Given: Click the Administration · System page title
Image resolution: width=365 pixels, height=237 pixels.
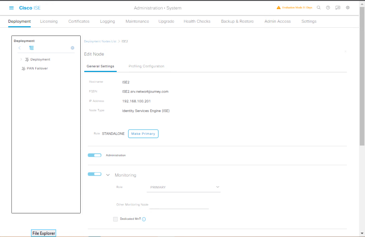Looking at the screenshot, I should click(158, 8).
